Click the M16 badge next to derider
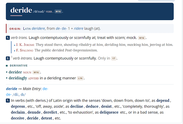183x124 pixels. click(36, 72)
